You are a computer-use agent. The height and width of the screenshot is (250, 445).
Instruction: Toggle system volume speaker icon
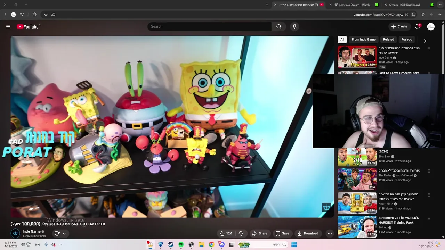pos(23,244)
